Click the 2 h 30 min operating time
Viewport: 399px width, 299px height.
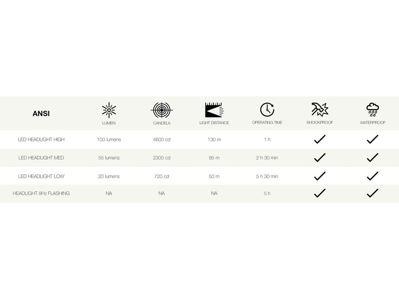coord(267,157)
